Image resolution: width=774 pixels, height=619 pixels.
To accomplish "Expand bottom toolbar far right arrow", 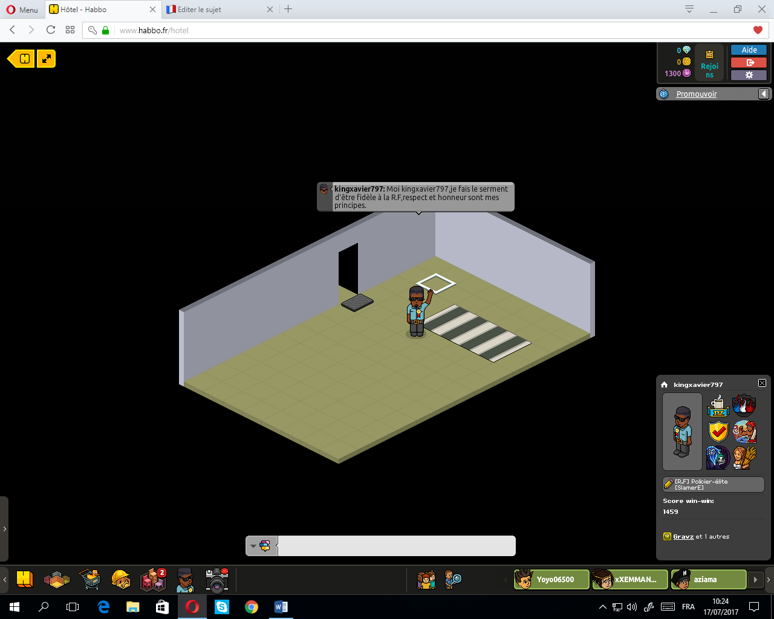I will point(769,580).
